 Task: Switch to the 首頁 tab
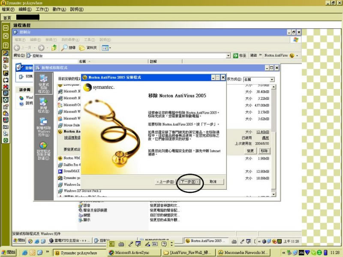click(x=7, y=18)
